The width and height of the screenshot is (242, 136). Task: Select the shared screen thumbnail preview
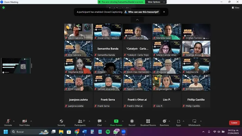[16, 66]
